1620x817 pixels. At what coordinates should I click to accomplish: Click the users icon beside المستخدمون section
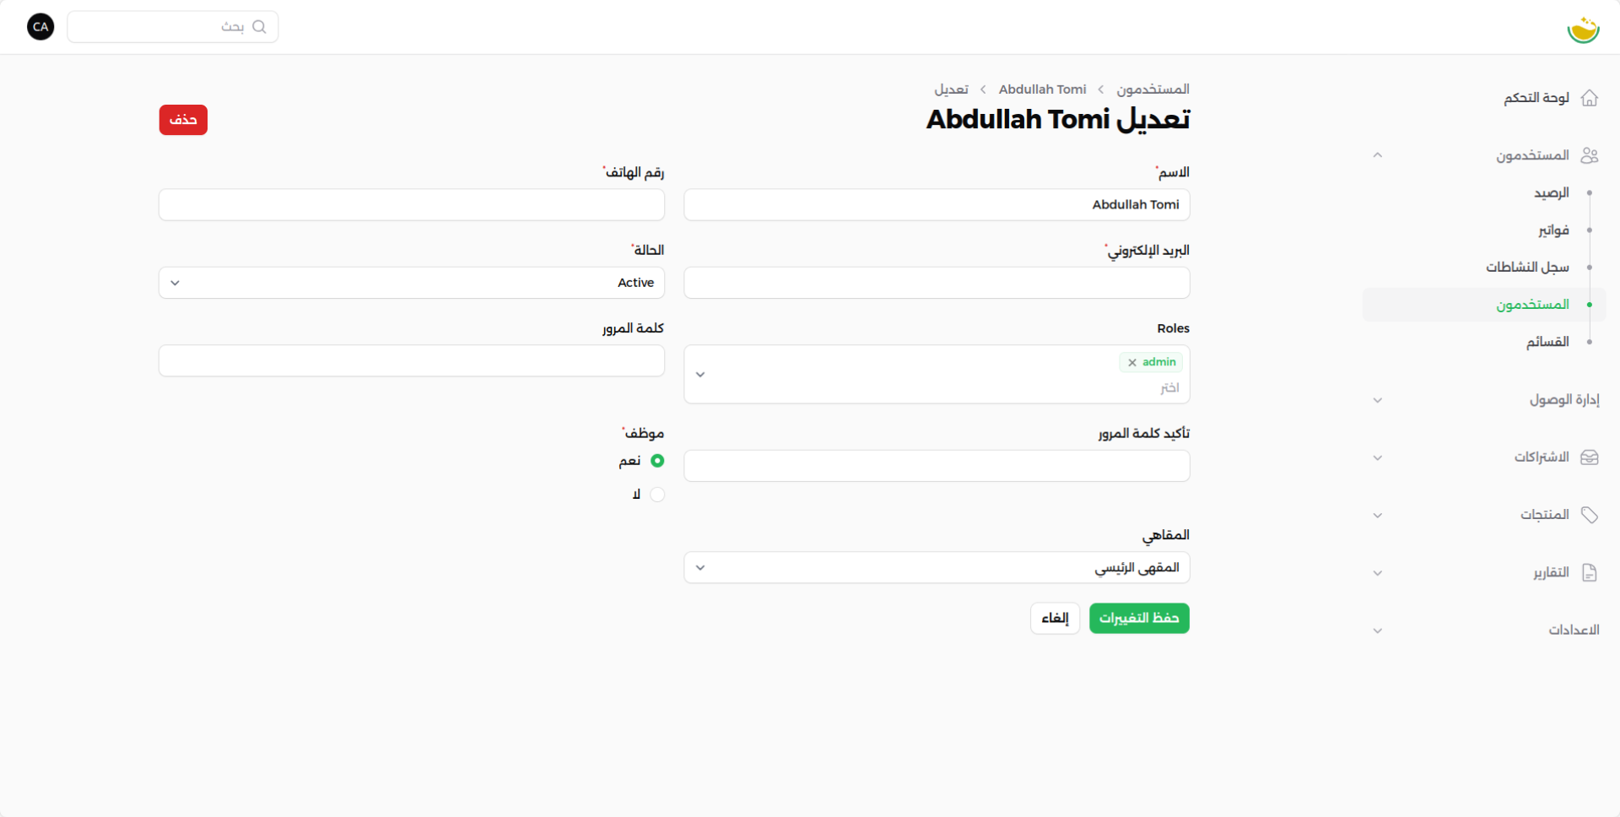coord(1590,155)
